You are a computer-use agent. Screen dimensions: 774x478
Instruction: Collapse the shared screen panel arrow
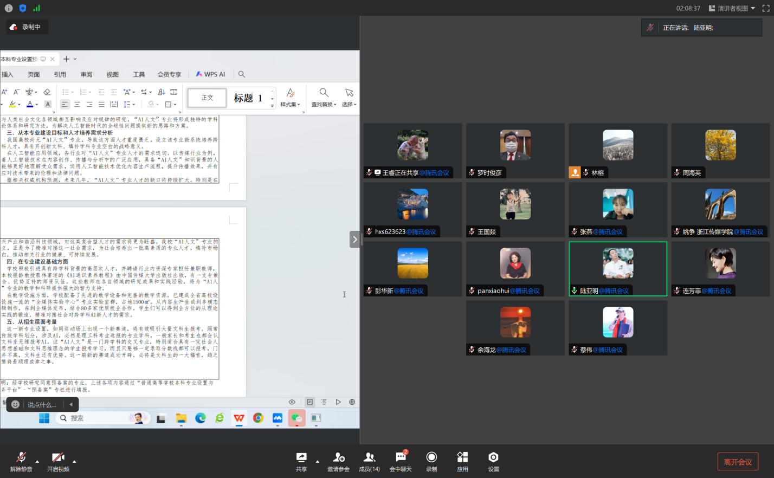tap(354, 239)
